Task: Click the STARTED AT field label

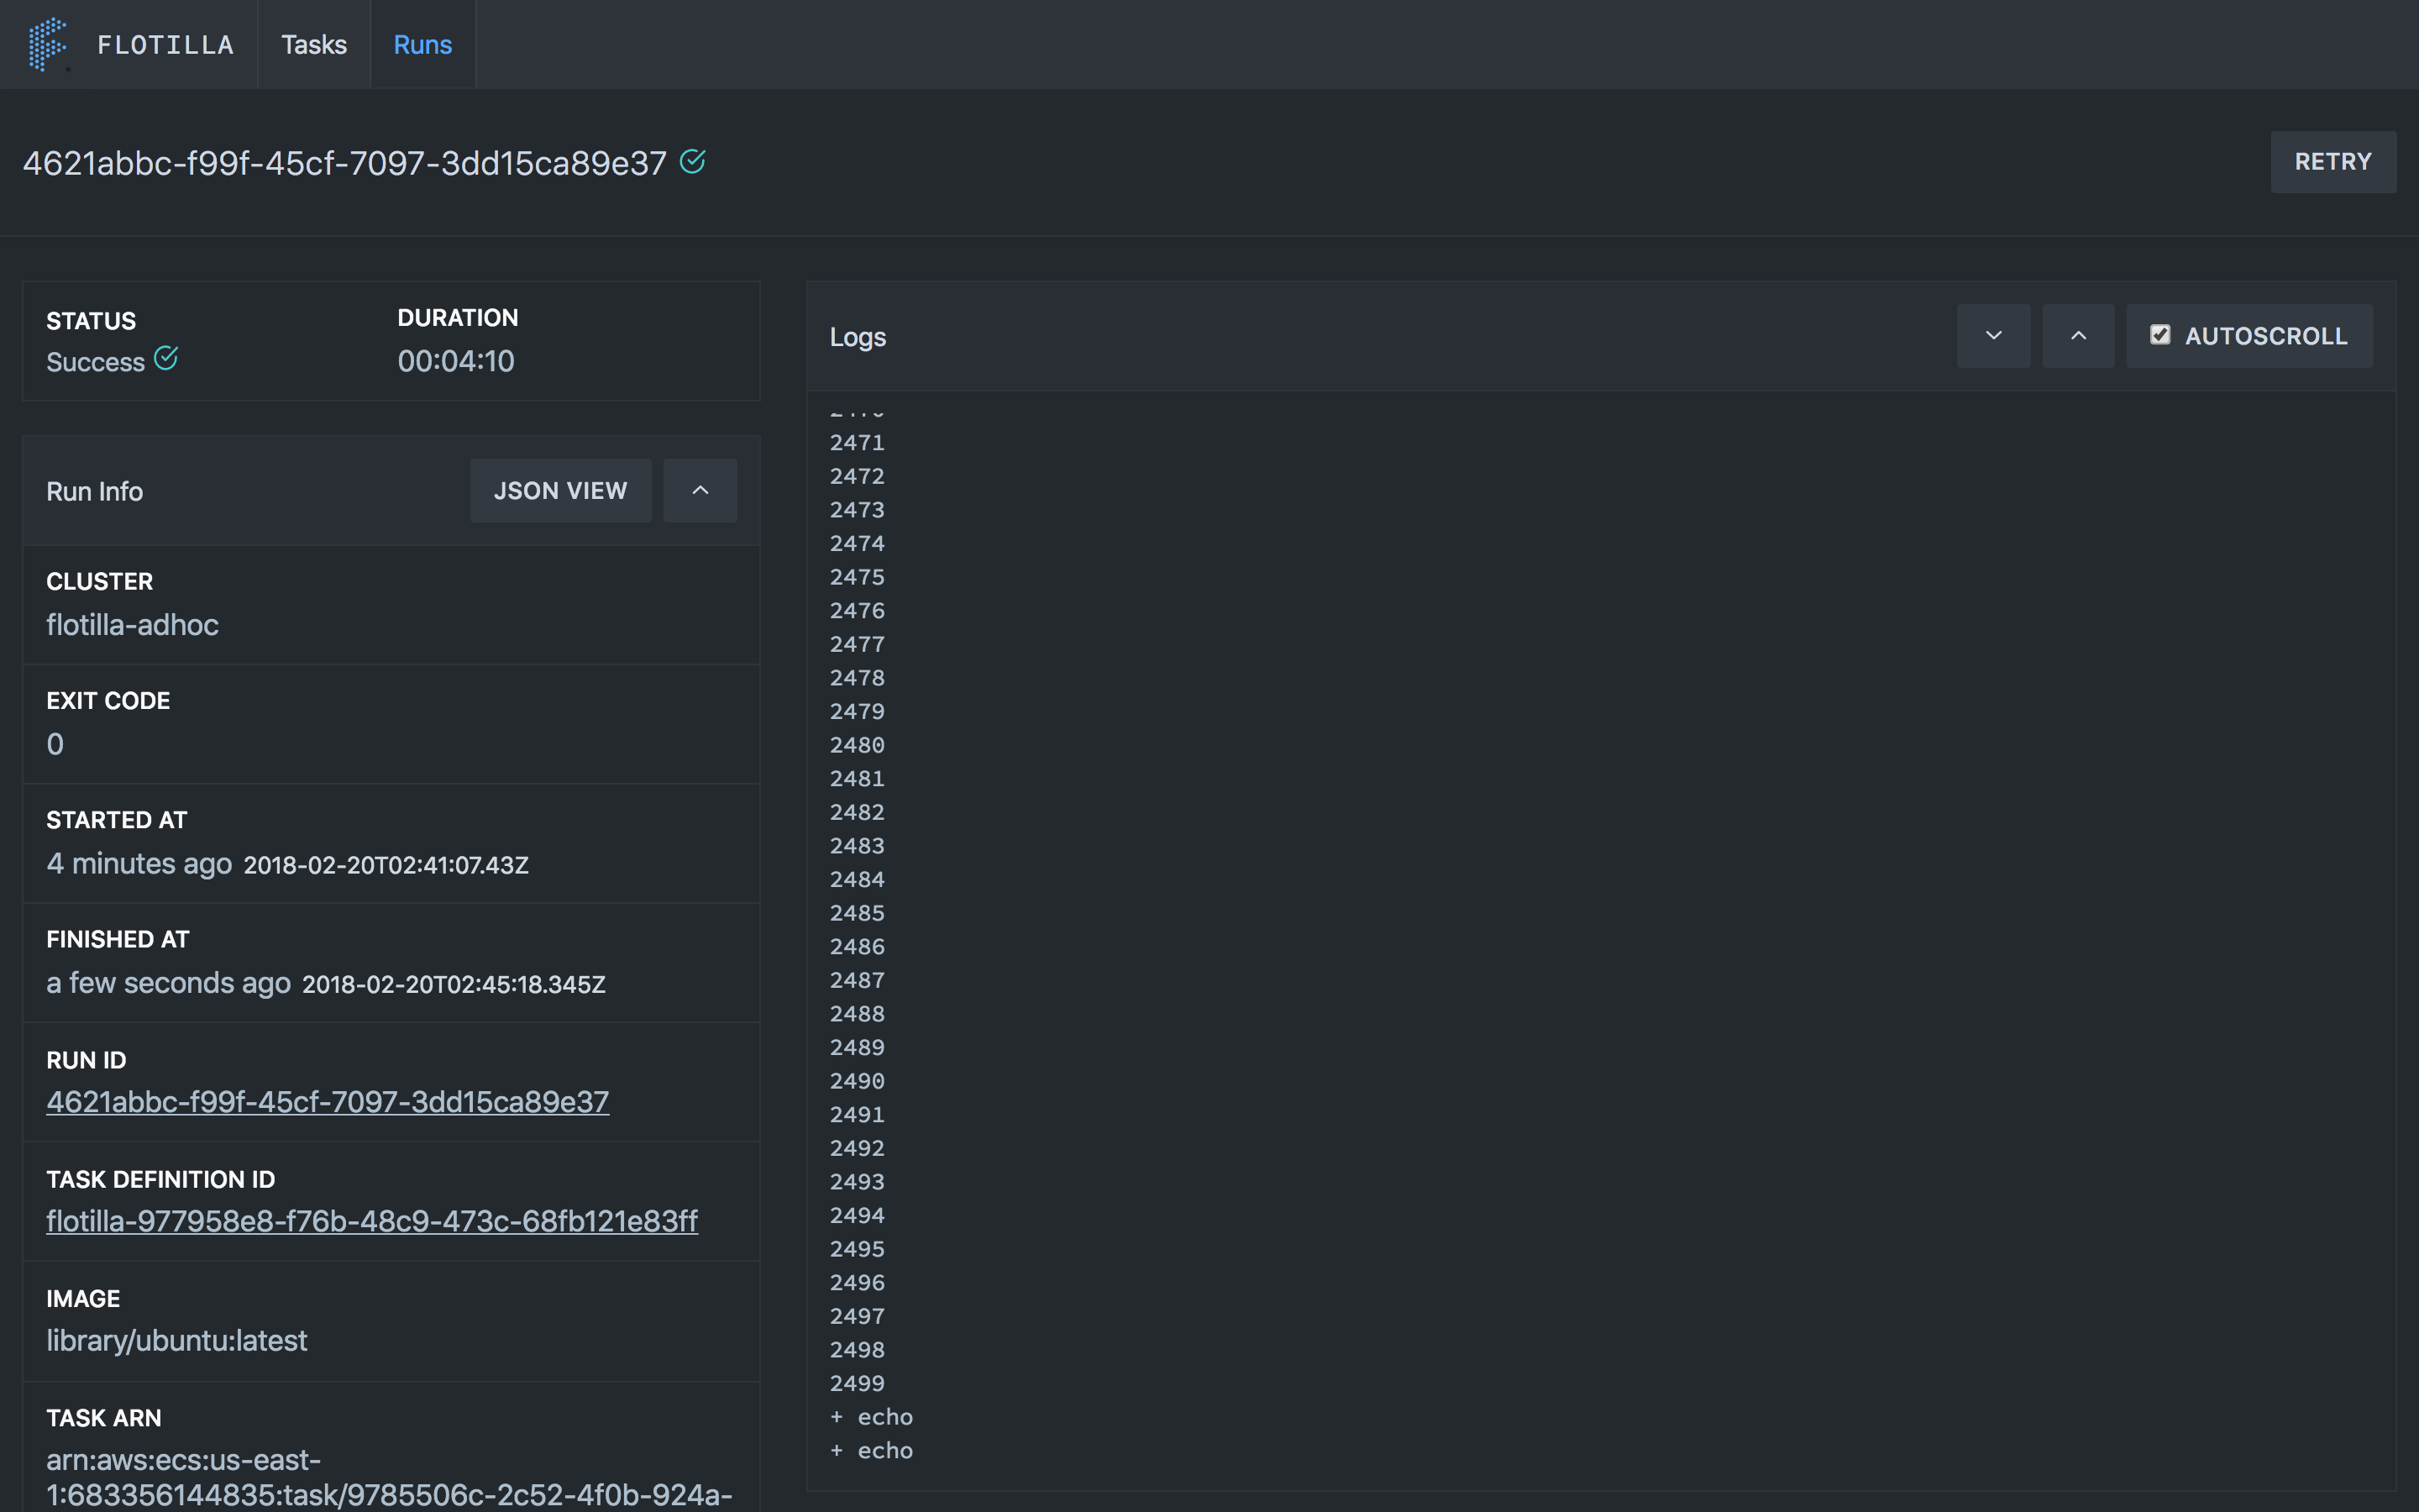Action: pos(117,820)
